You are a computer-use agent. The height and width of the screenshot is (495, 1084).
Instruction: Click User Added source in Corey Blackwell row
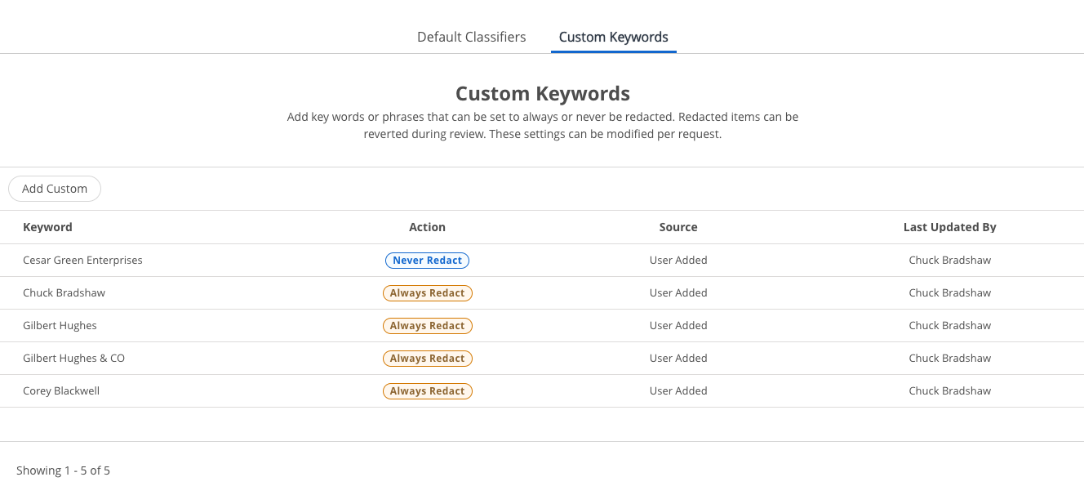(x=678, y=390)
